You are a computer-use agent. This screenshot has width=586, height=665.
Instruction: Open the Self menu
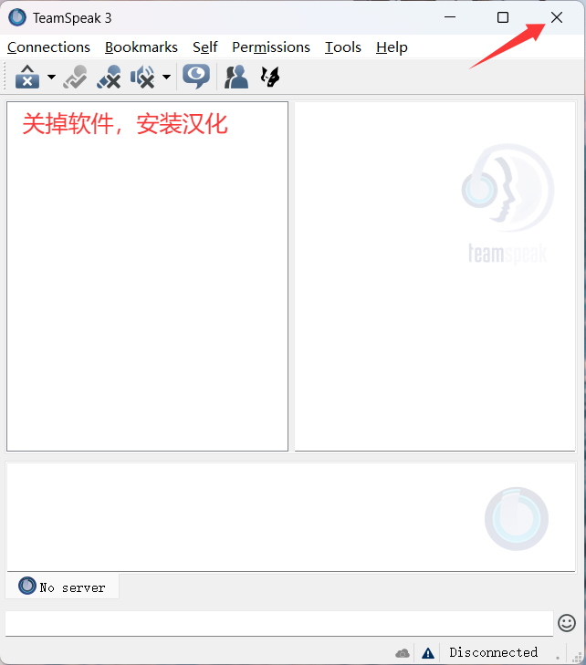pos(204,47)
